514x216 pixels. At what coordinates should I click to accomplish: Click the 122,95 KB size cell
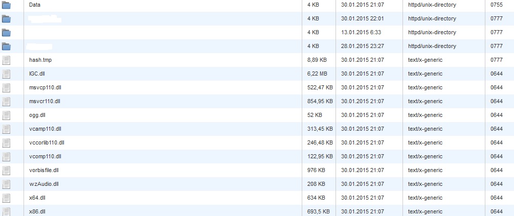tap(320, 156)
